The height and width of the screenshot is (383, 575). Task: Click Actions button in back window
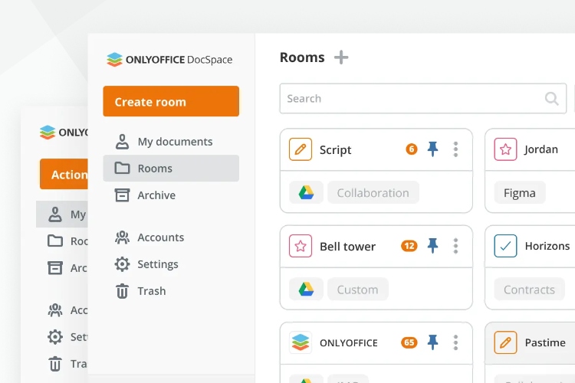pos(64,174)
